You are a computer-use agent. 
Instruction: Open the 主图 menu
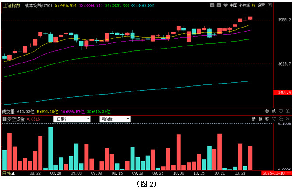coord(233,5)
